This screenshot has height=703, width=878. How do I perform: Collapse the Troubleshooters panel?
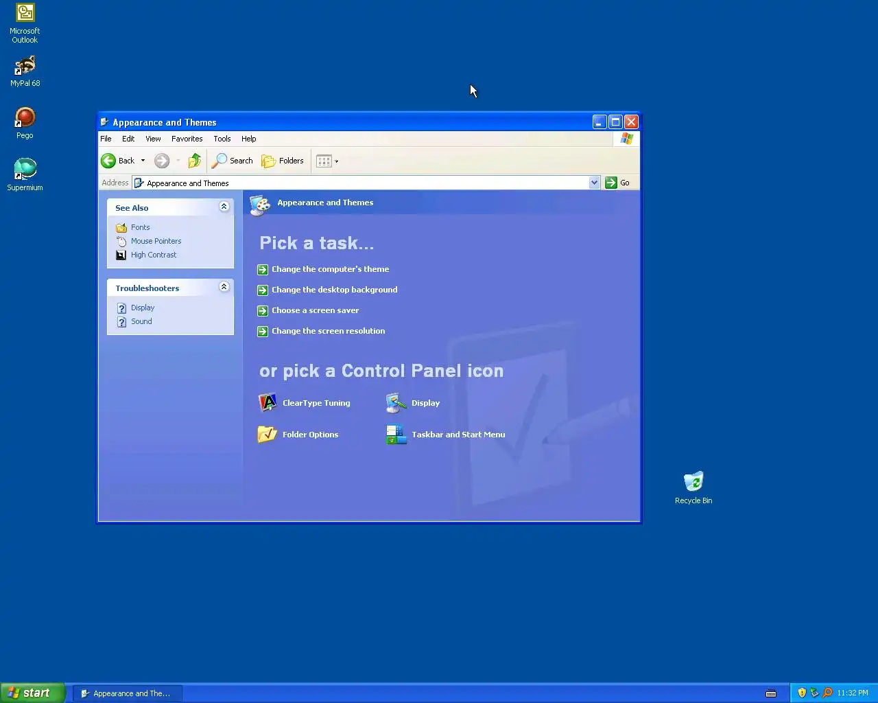point(224,287)
